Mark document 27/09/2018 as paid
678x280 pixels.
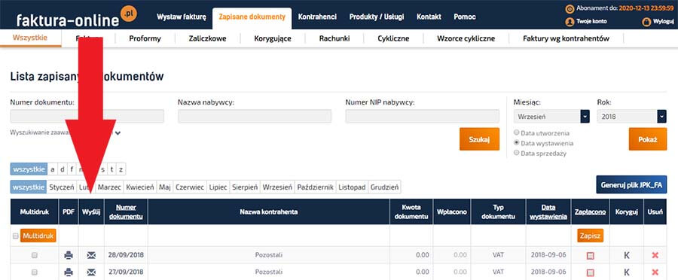[x=590, y=272]
